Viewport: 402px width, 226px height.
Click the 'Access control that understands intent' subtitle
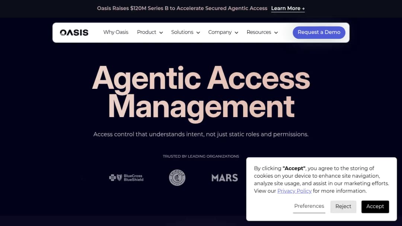[x=201, y=134]
